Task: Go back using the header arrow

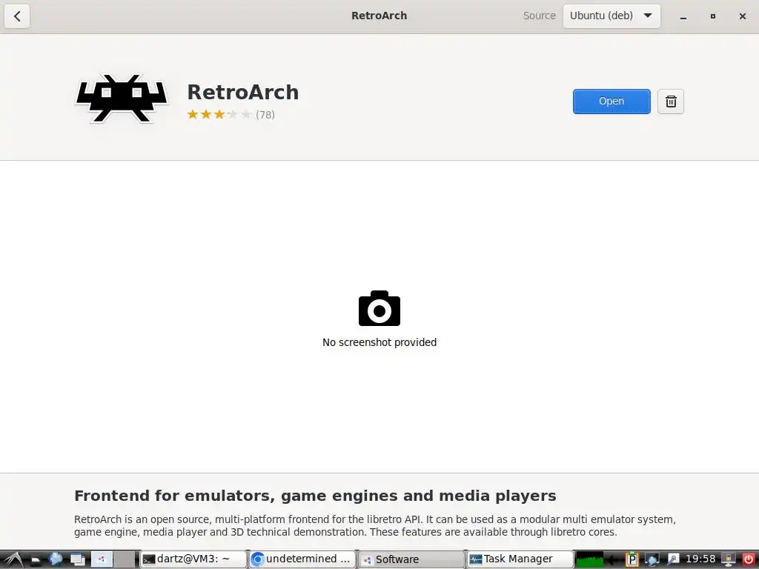Action: [x=17, y=16]
